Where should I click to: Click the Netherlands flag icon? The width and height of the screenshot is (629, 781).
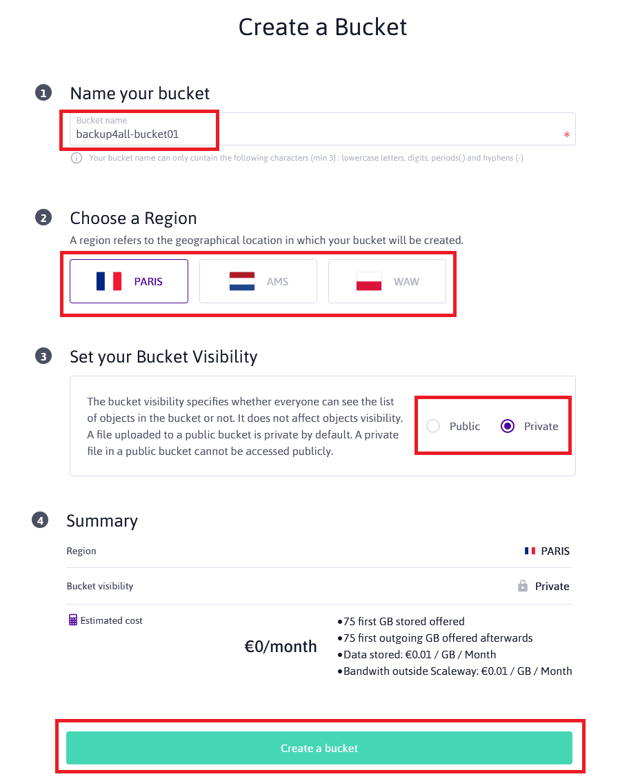click(x=242, y=281)
